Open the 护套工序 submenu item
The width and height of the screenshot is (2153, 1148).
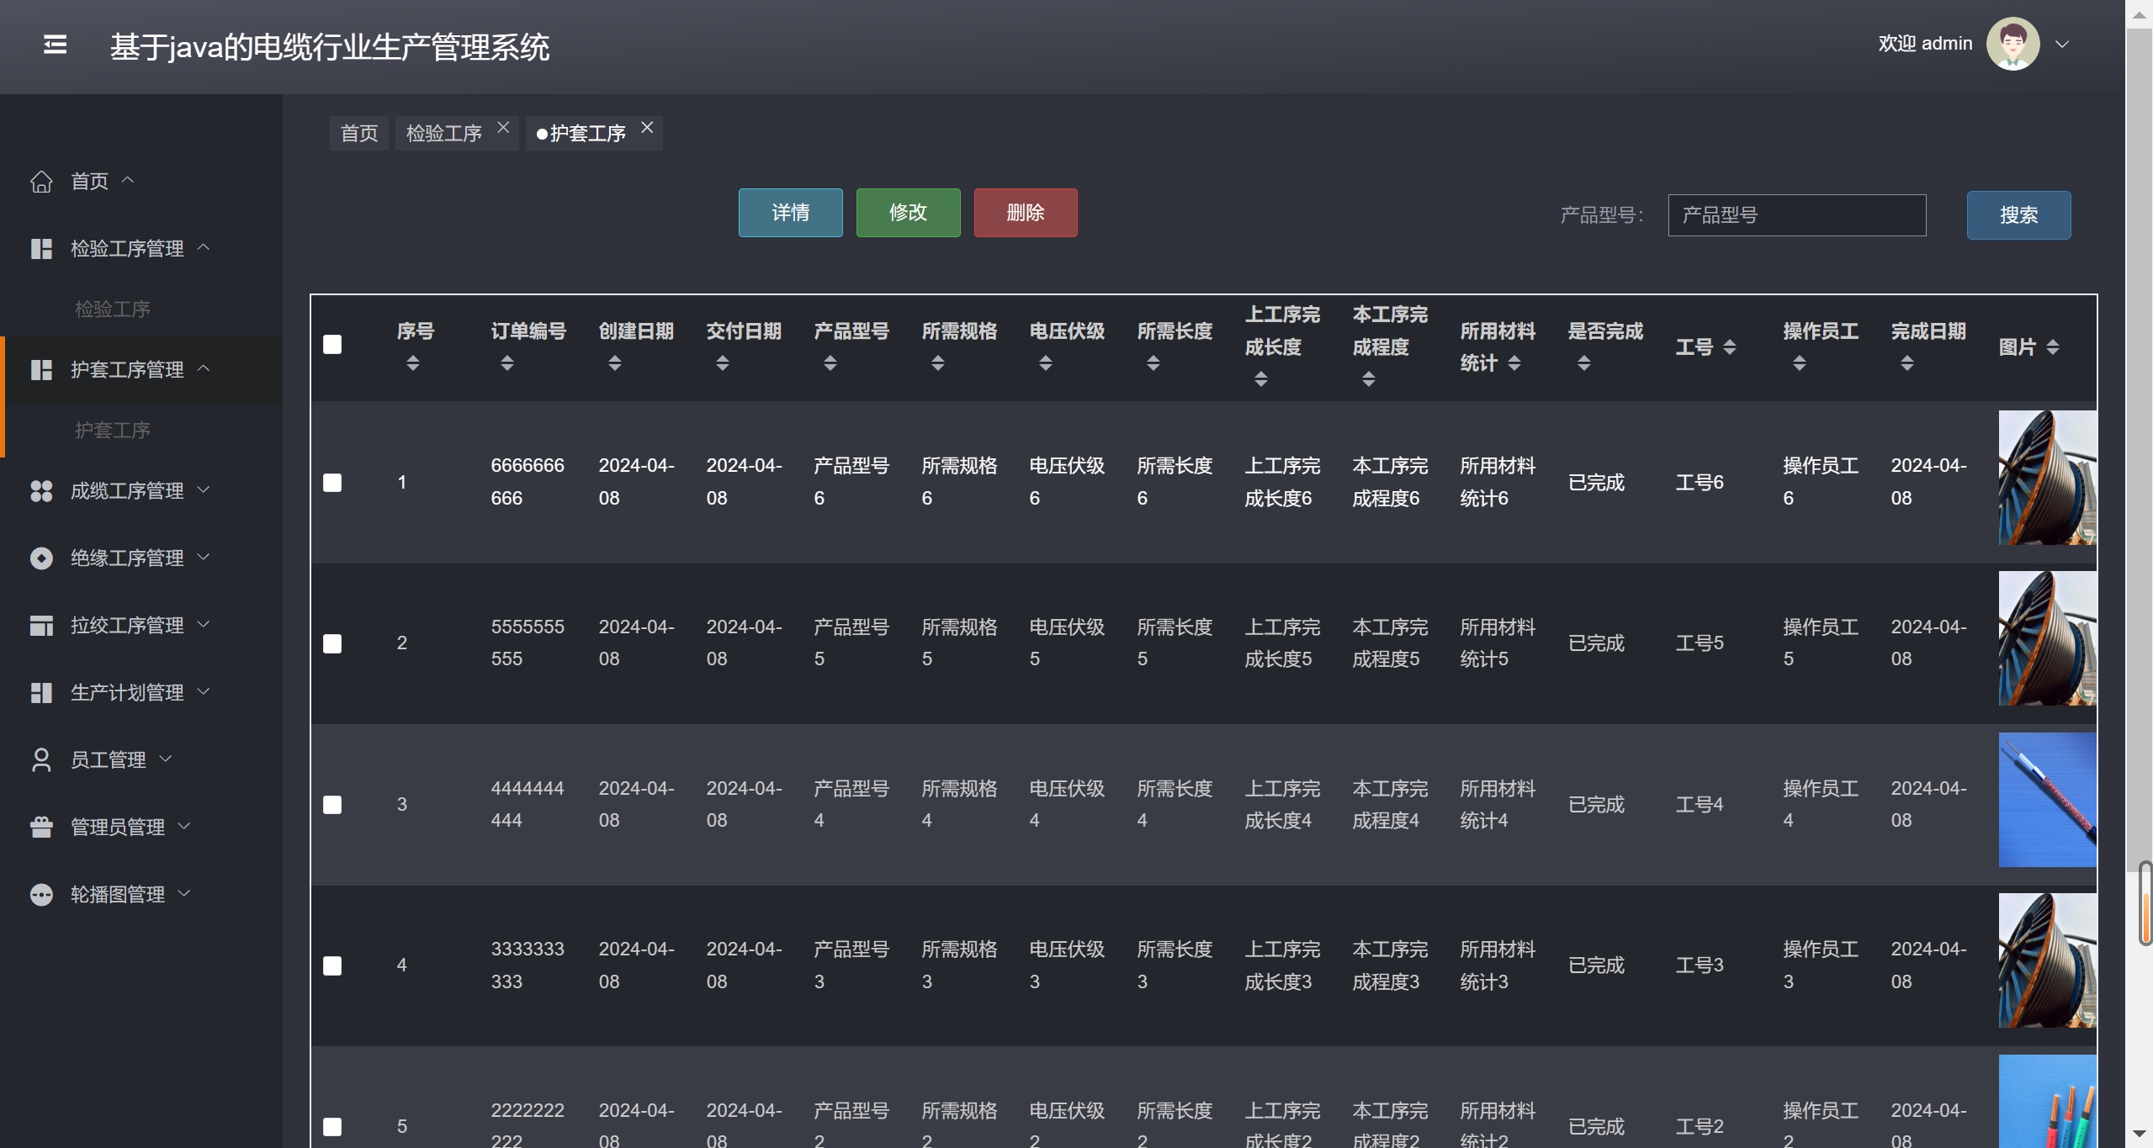pyautogui.click(x=112, y=431)
